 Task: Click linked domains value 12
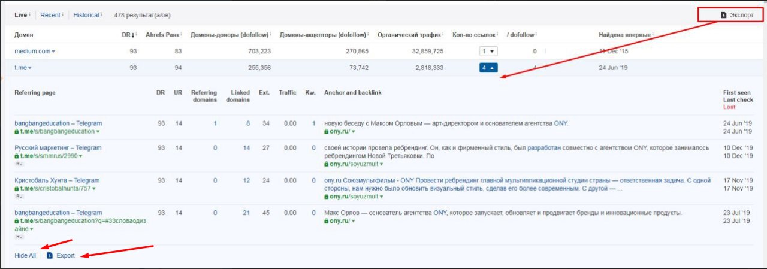point(246,180)
